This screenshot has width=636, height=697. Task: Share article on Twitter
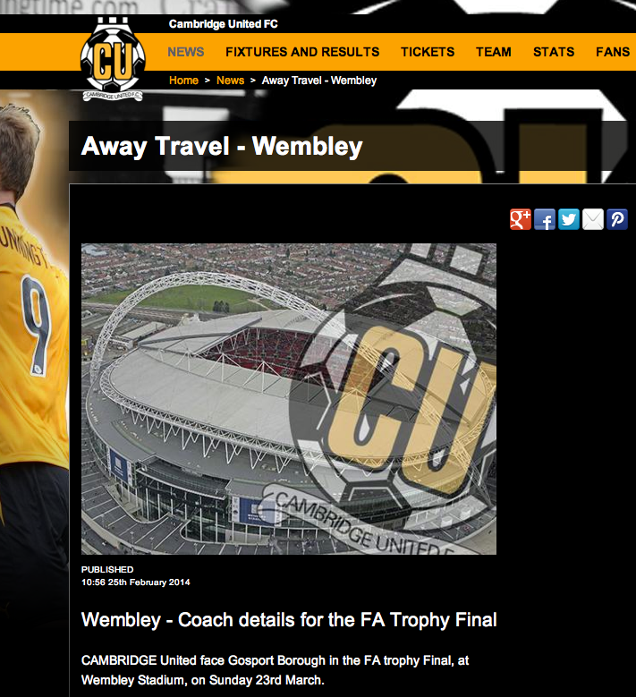(x=569, y=219)
